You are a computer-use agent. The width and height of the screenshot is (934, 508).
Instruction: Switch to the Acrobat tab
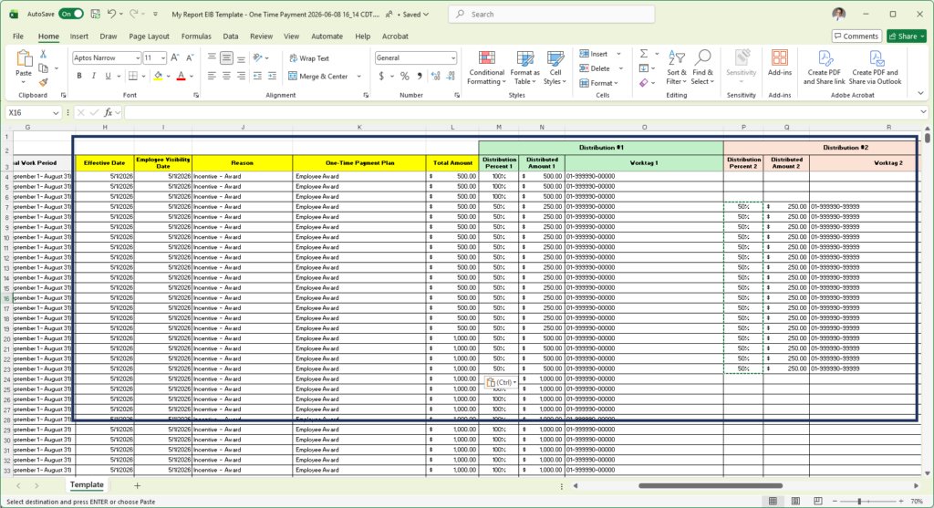click(395, 36)
